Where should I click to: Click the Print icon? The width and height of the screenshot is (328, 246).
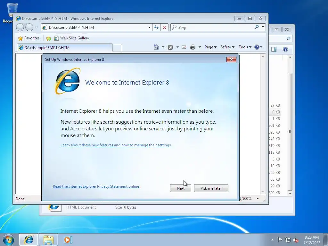pos(193,47)
